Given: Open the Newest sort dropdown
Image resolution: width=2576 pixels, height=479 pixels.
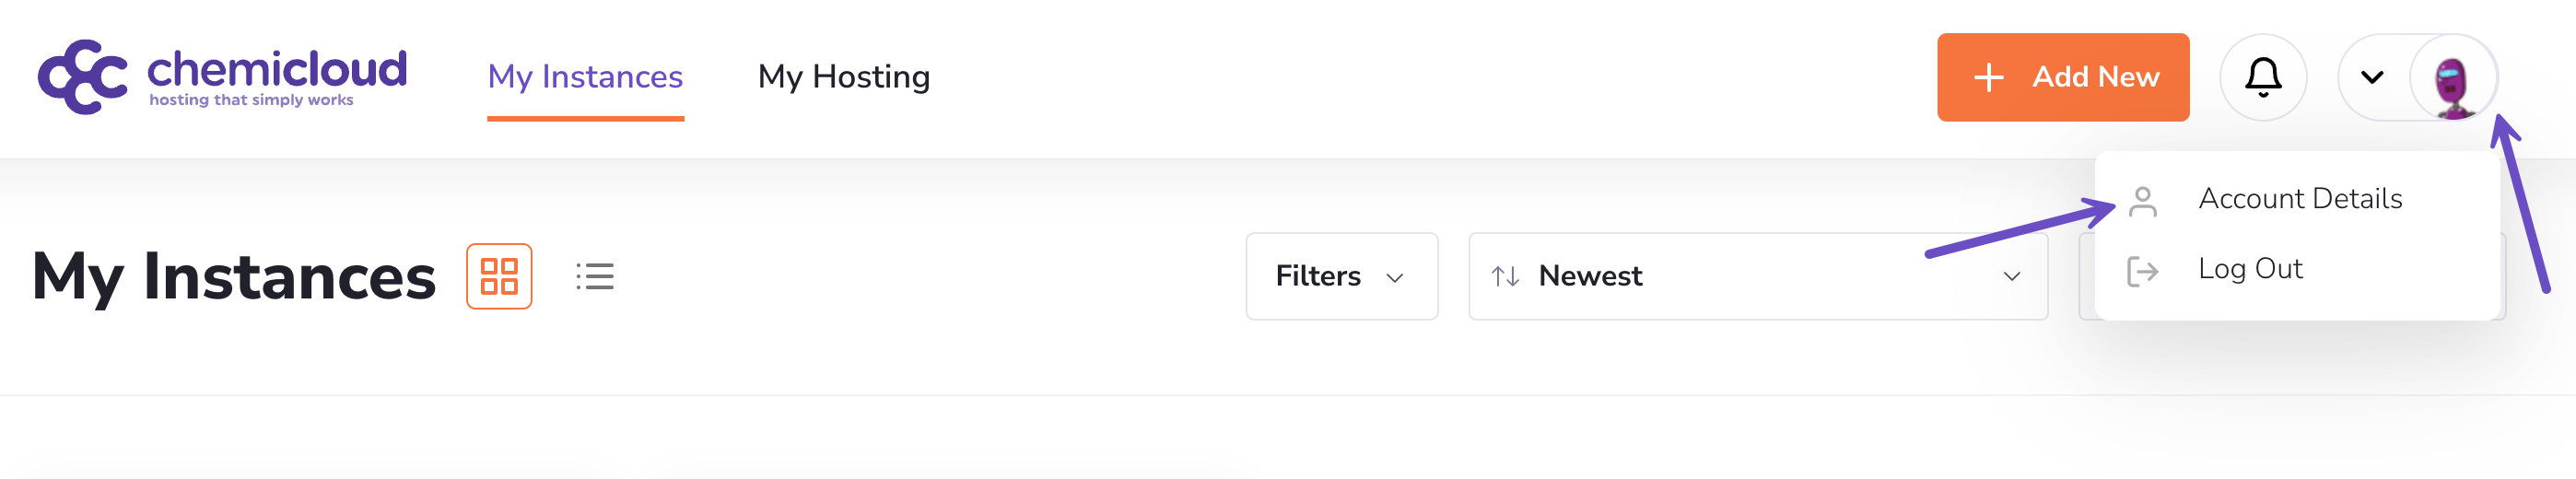Looking at the screenshot, I should tap(1756, 277).
